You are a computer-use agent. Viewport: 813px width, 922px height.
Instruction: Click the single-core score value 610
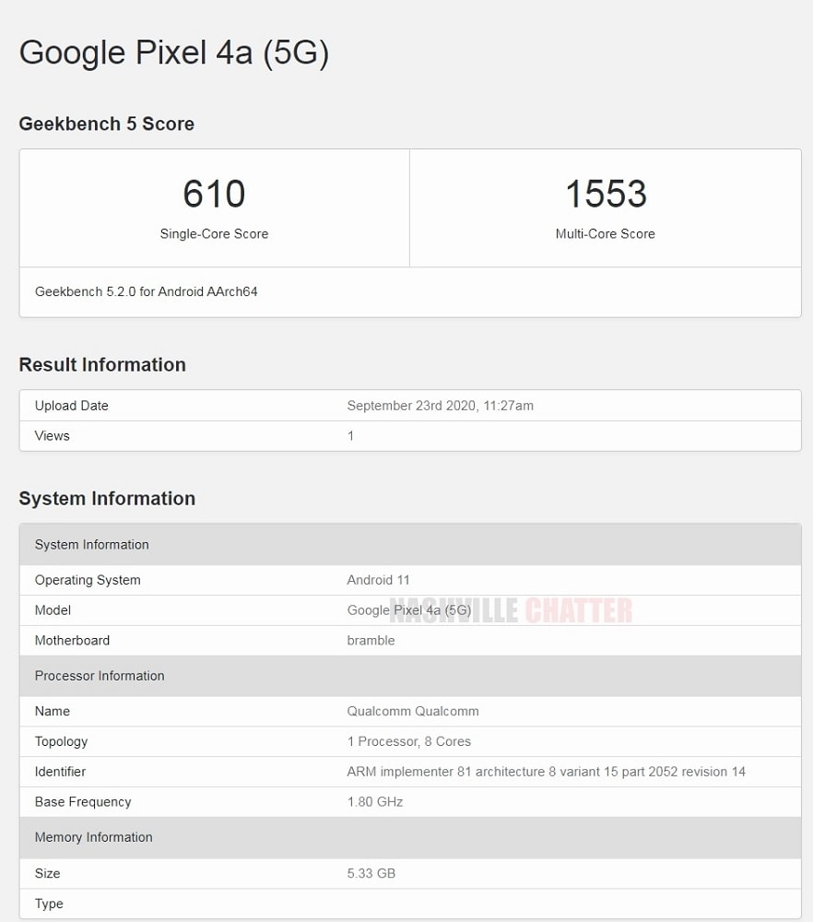coord(214,194)
